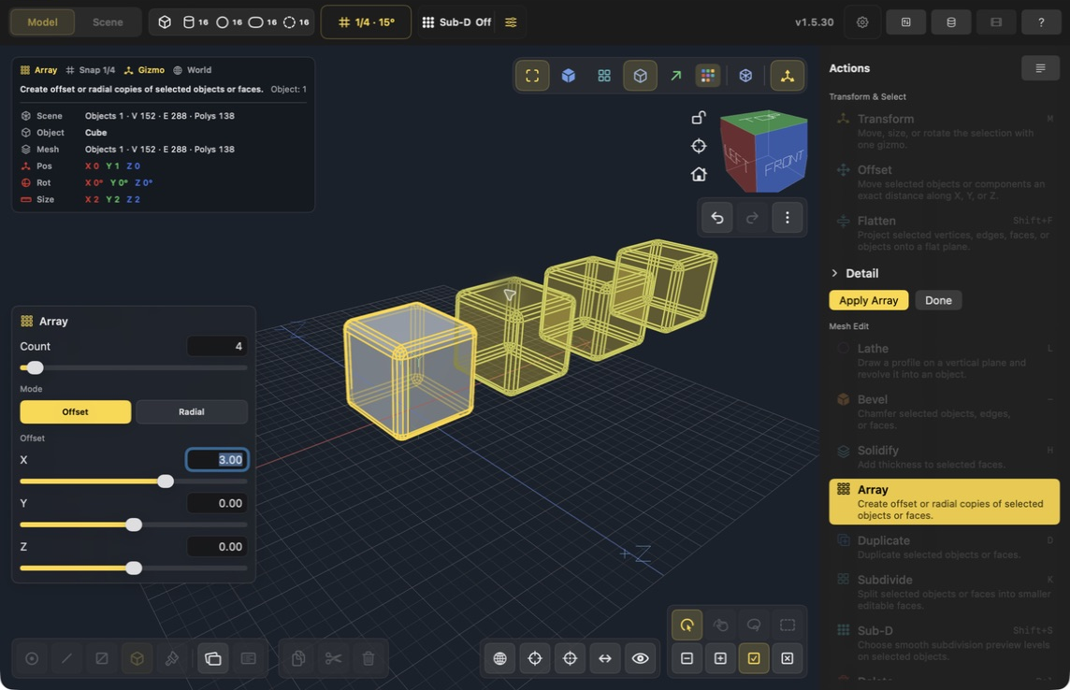
Task: Click the blue x-ray cube icon
Action: coord(745,76)
